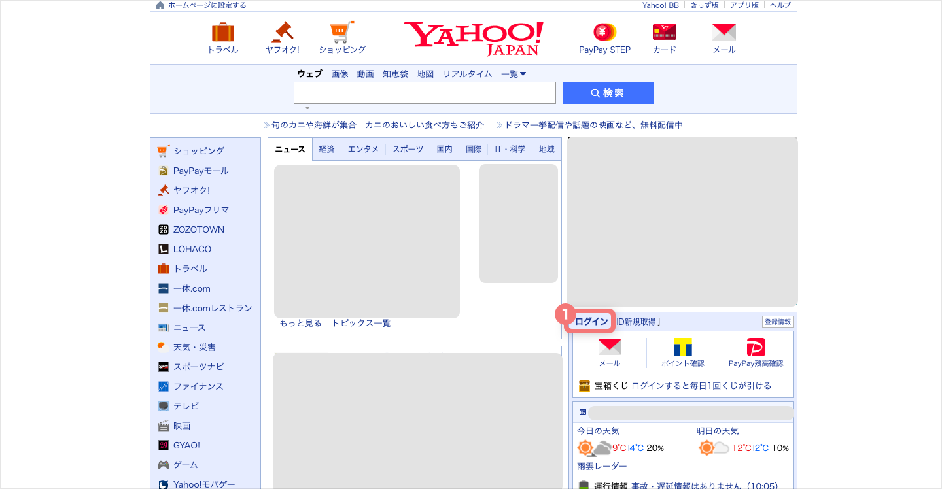This screenshot has height=489, width=942.
Task: Select the 地図 search tab
Action: [x=425, y=74]
